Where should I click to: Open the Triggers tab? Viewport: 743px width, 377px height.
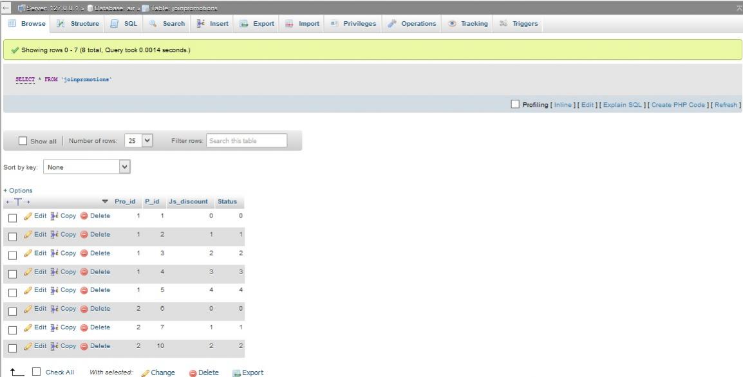(x=519, y=23)
